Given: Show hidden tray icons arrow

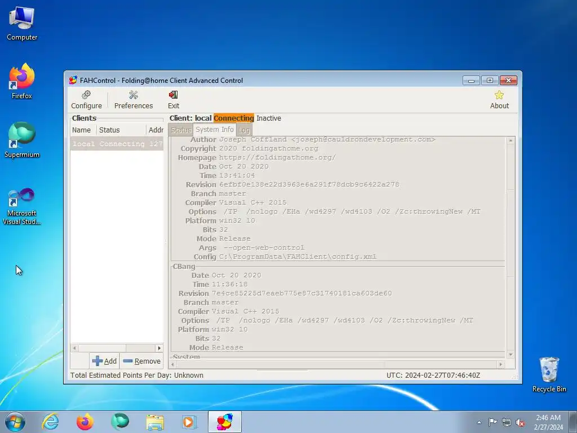Looking at the screenshot, I should [479, 422].
